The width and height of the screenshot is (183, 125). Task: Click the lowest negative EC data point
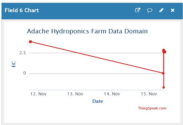(x=164, y=87)
